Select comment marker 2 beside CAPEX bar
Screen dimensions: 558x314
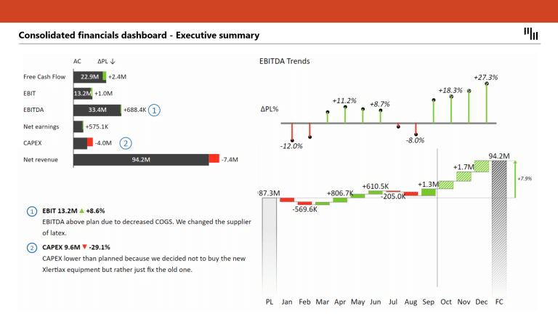click(125, 143)
